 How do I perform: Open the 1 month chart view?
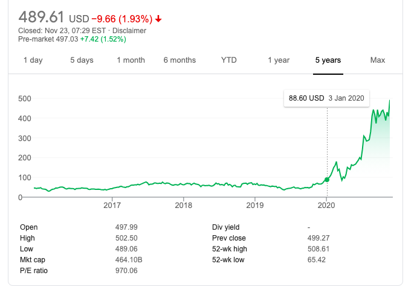point(131,60)
